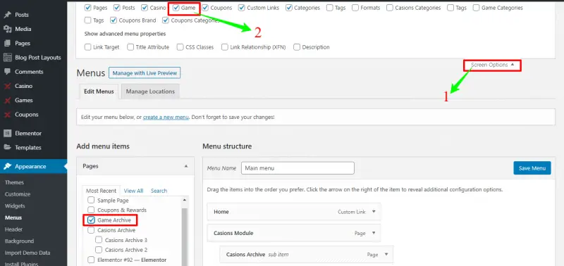Image resolution: width=564 pixels, height=266 pixels.
Task: Click the Templates folder icon
Action: click(7, 148)
